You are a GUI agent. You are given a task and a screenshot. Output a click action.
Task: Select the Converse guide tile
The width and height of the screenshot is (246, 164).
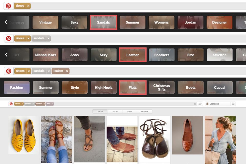[18, 22]
